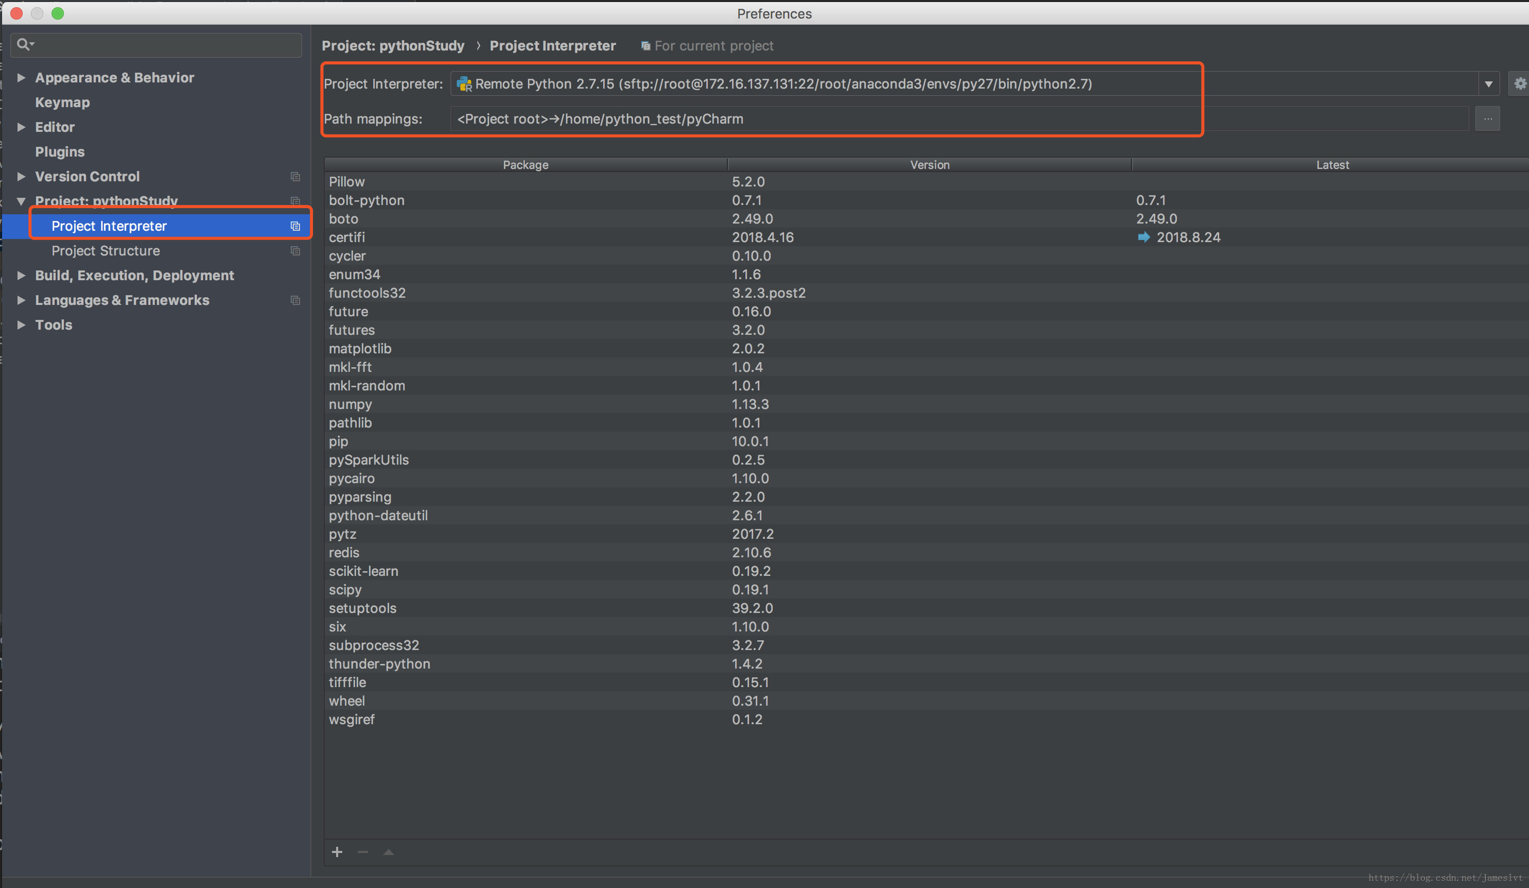This screenshot has height=888, width=1529.
Task: Sort by Package column header
Action: (x=525, y=165)
